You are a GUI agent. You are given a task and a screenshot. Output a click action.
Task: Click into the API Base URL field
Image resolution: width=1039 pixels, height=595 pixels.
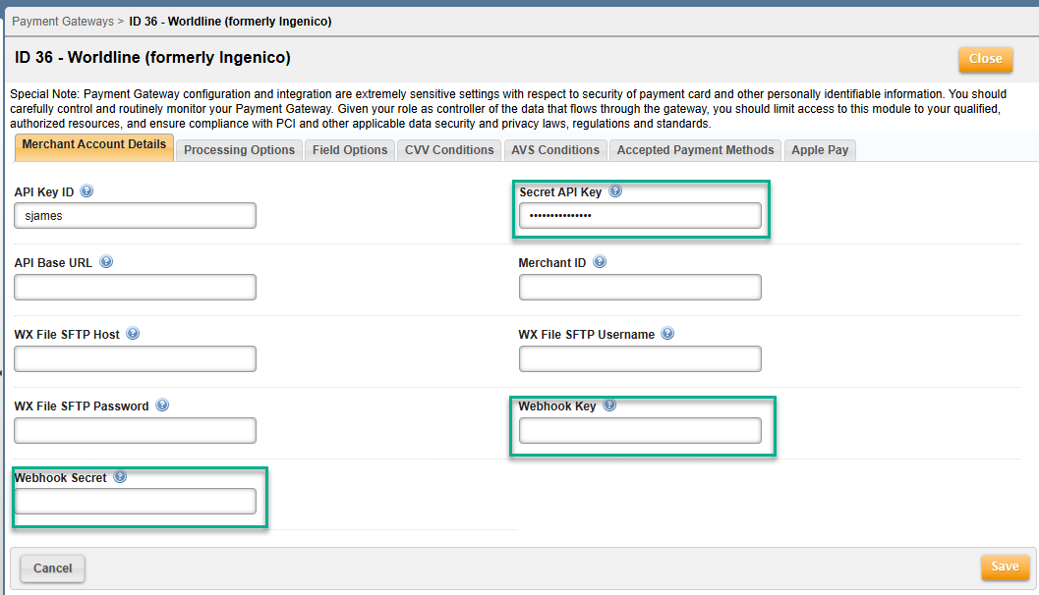136,288
